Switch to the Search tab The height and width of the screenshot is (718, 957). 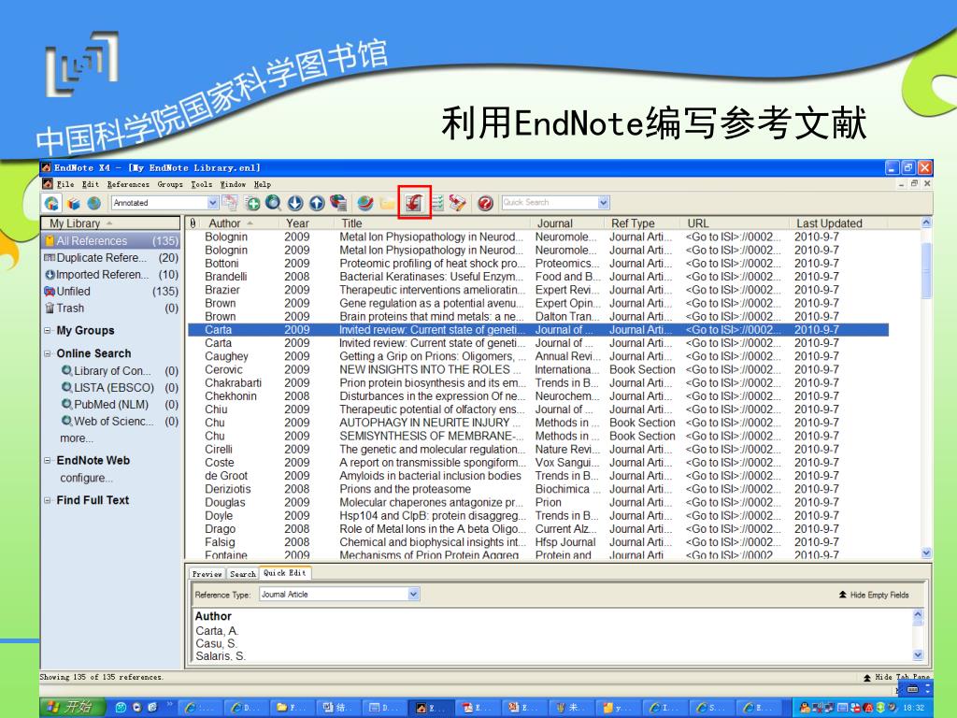pyautogui.click(x=243, y=574)
